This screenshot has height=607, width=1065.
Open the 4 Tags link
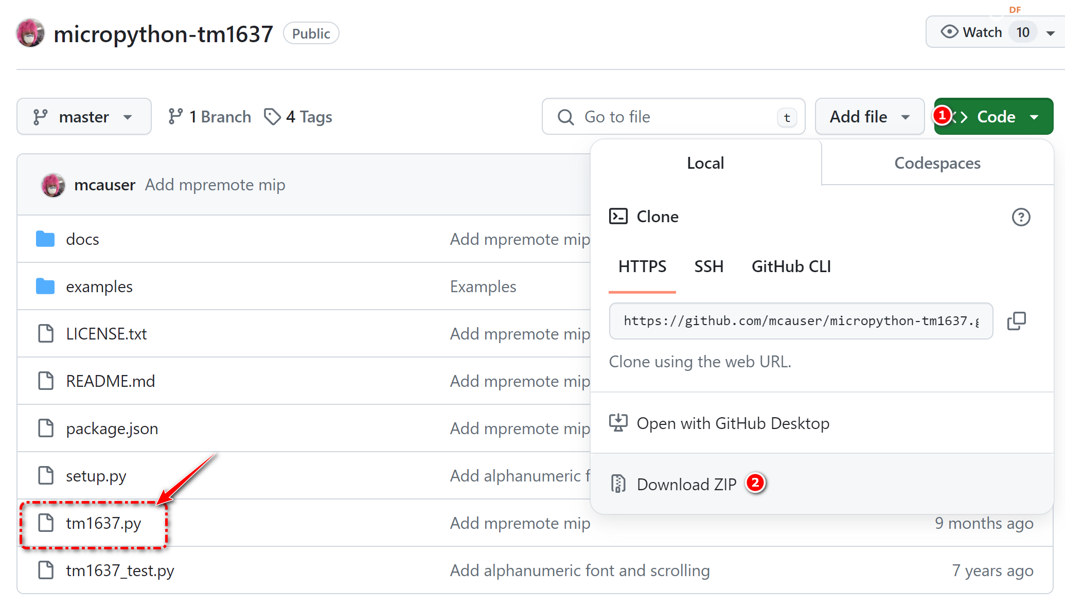point(298,117)
